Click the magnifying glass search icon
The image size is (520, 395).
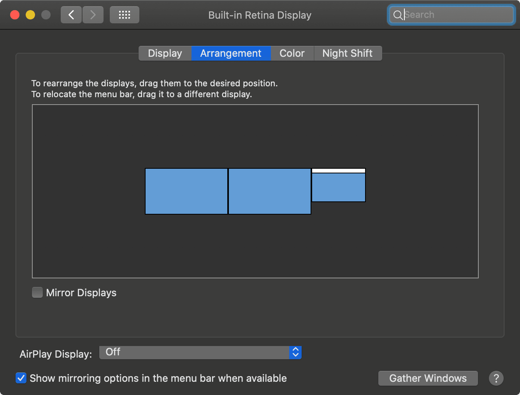coord(397,15)
